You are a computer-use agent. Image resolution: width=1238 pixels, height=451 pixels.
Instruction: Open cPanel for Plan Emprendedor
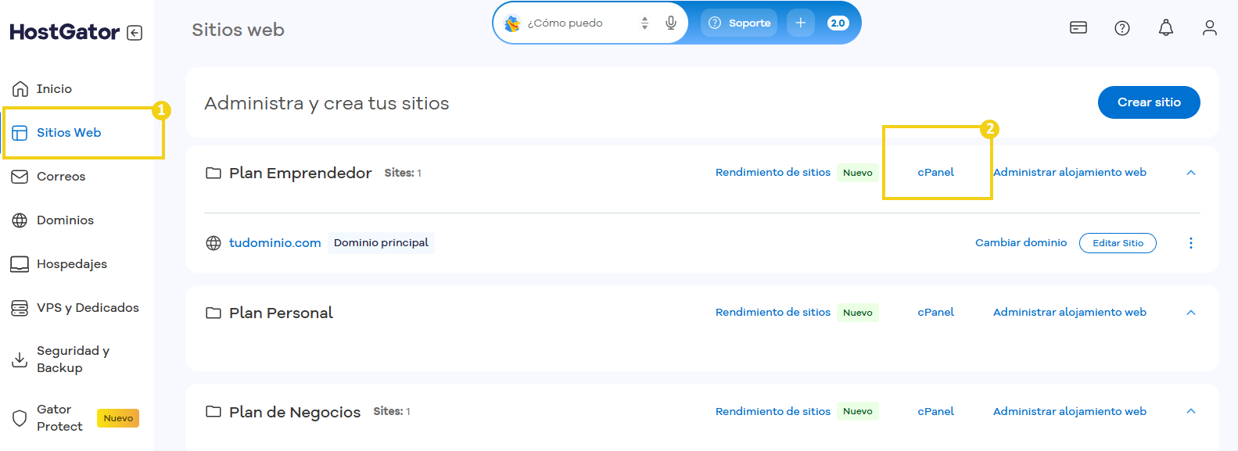pyautogui.click(x=935, y=173)
